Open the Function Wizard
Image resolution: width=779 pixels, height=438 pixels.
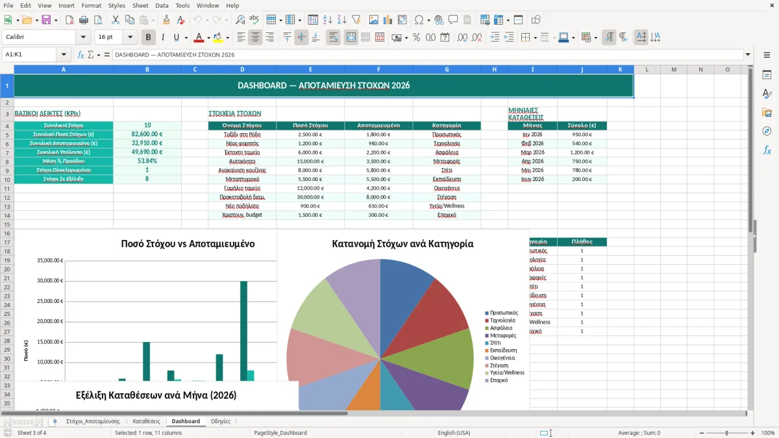click(x=81, y=55)
